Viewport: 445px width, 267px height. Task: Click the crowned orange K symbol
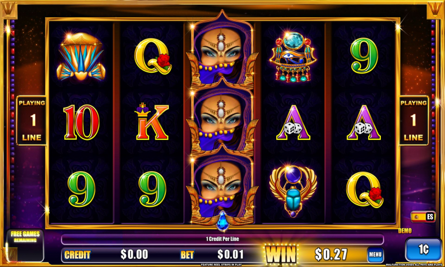tap(152, 121)
